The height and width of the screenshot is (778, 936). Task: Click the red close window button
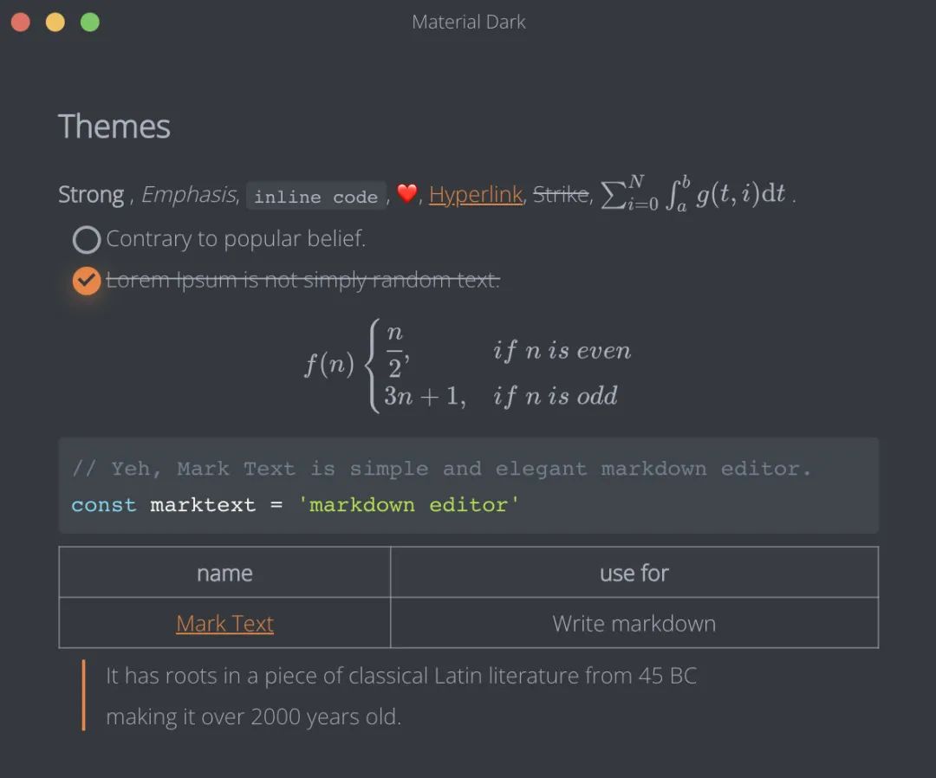pos(21,23)
